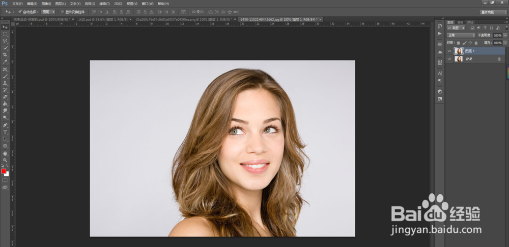Toggle layer filtering on/off switch

pyautogui.click(x=506, y=28)
